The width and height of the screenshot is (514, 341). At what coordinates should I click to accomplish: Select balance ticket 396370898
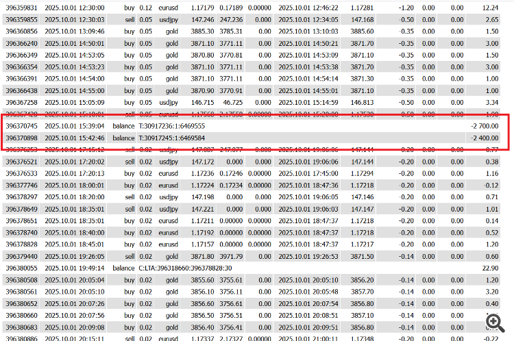pos(22,138)
